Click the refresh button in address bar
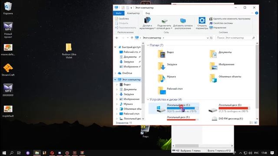This screenshot has width=278, height=156. pos(211,38)
